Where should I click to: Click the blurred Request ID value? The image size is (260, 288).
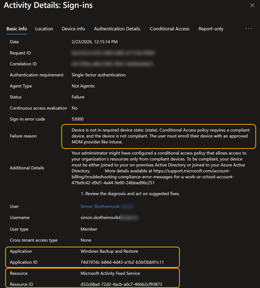[113, 53]
